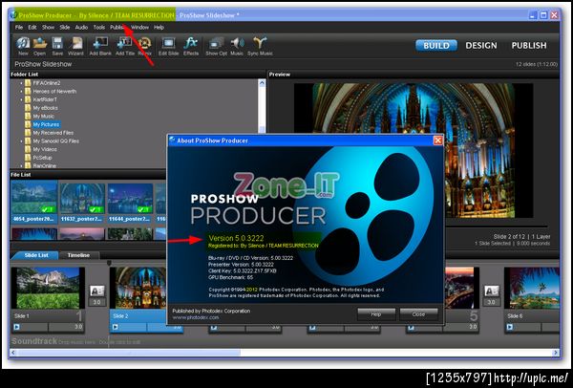The width and height of the screenshot is (573, 388).
Task: Select file thumbnail 11644_poster2...
Action: pyautogui.click(x=130, y=202)
